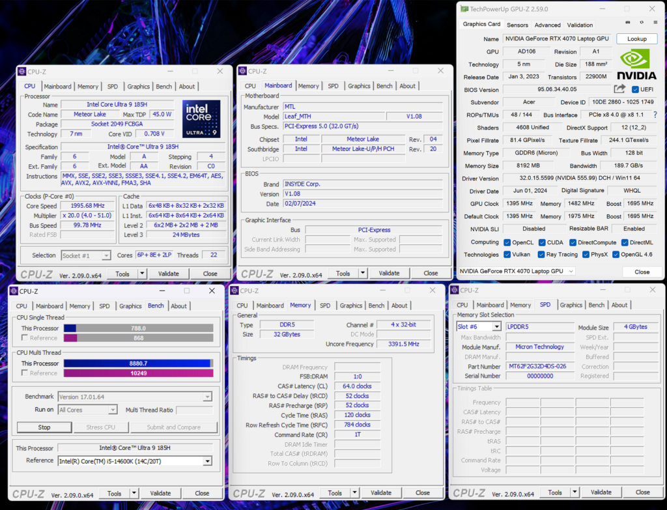Toggle the CUDA checkbox
The width and height of the screenshot is (667, 510).
coord(542,242)
